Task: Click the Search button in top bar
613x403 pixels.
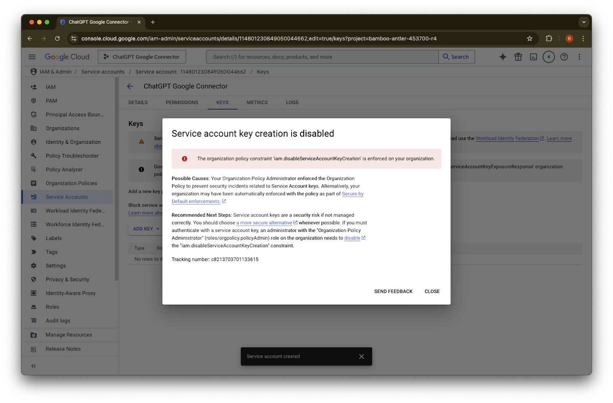Action: pyautogui.click(x=456, y=57)
